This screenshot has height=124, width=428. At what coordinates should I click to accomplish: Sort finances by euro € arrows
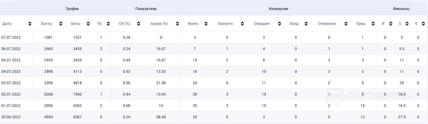[423, 24]
